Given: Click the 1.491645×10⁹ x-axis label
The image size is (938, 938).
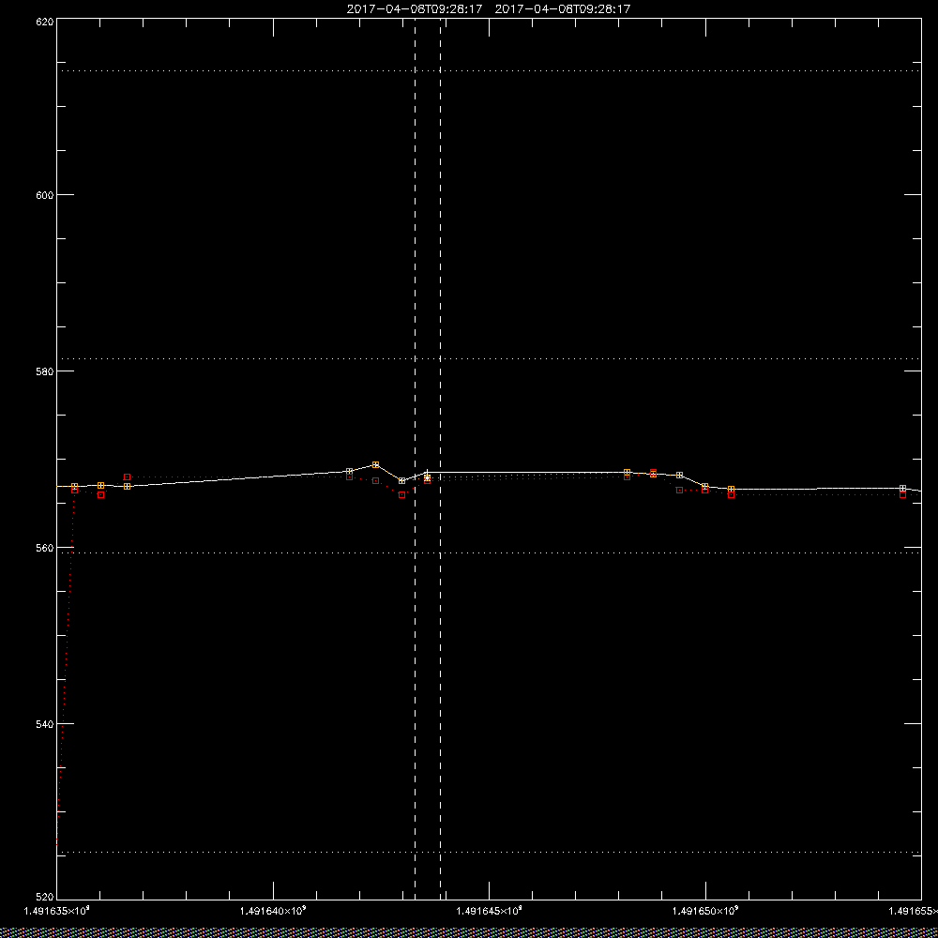Looking at the screenshot, I should click(x=490, y=911).
